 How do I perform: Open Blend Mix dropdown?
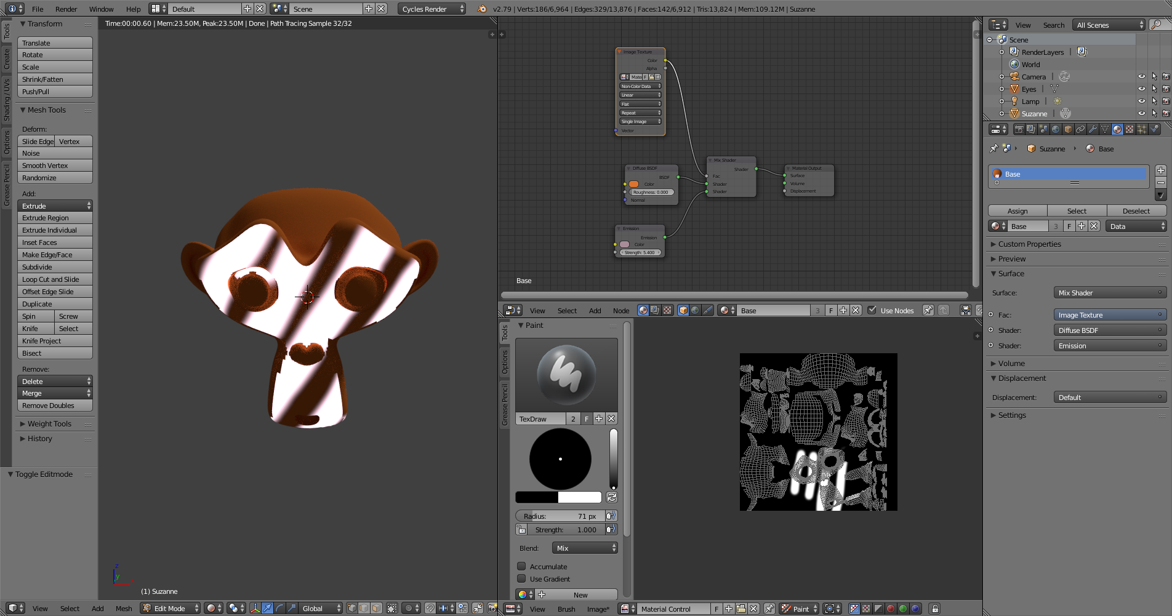click(585, 548)
